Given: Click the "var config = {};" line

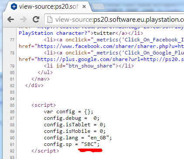Looking at the screenshot, I should (x=68, y=112).
